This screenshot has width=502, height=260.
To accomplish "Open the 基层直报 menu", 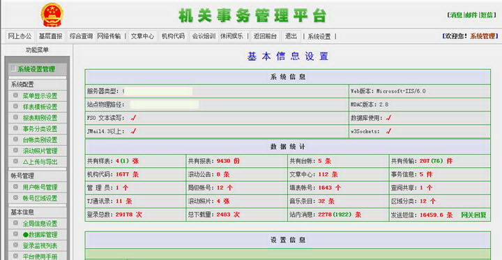I will [x=51, y=36].
